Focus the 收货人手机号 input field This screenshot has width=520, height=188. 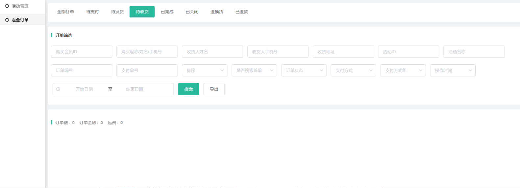pos(278,52)
